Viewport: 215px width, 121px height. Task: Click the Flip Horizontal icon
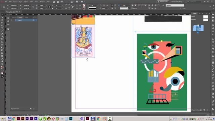coord(66,8)
